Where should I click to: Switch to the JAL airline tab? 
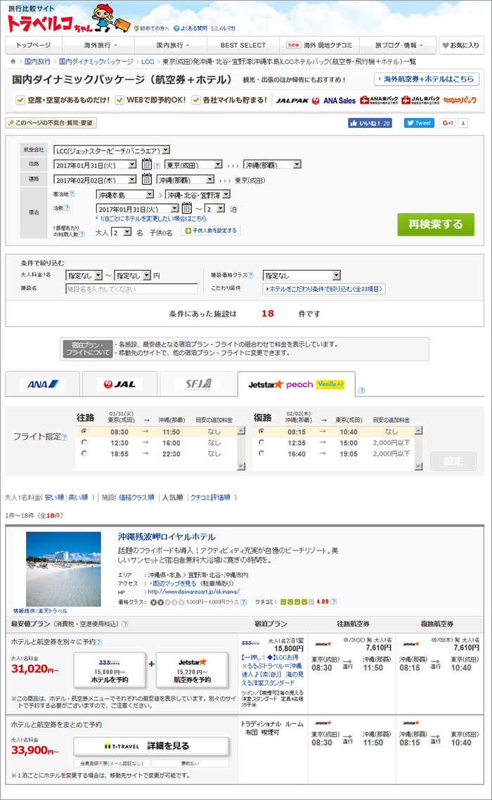click(x=119, y=385)
